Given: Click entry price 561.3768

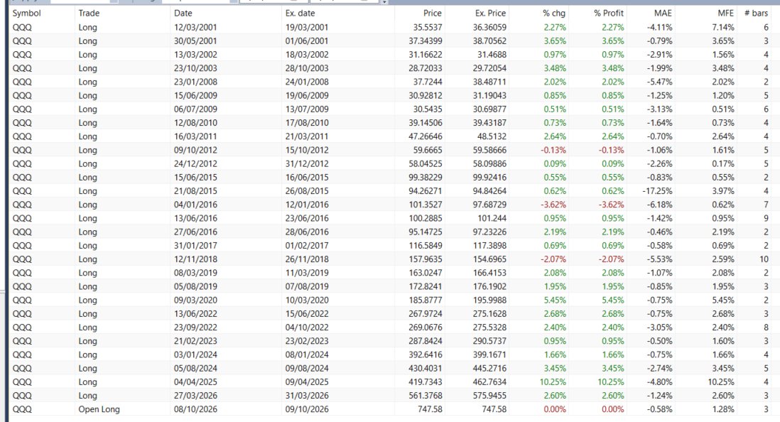Looking at the screenshot, I should tap(426, 396).
